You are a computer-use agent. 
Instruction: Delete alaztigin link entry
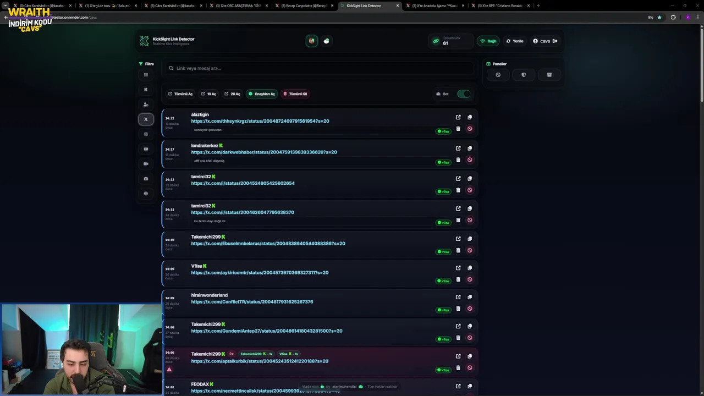[x=458, y=129]
